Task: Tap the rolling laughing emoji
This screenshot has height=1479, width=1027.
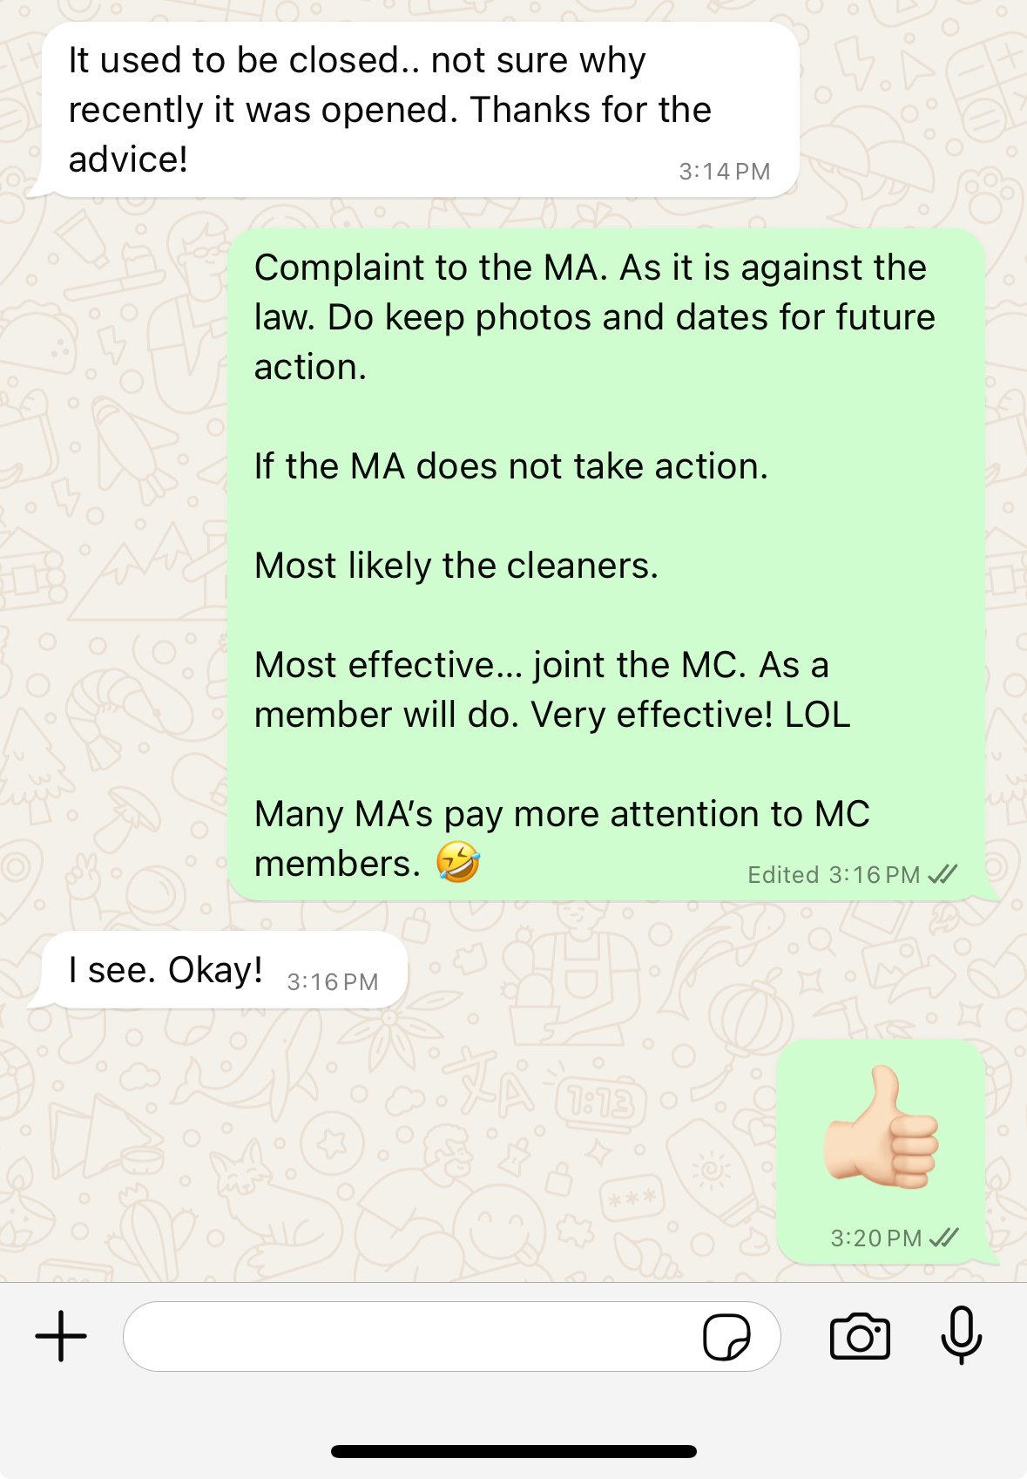Action: (x=458, y=863)
